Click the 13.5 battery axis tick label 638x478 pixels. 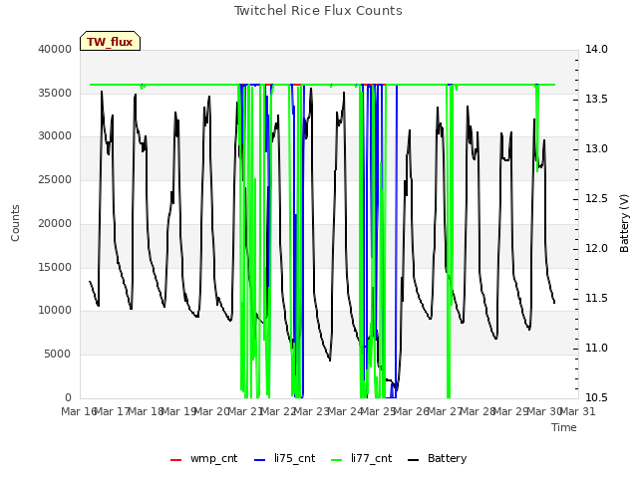pos(596,100)
